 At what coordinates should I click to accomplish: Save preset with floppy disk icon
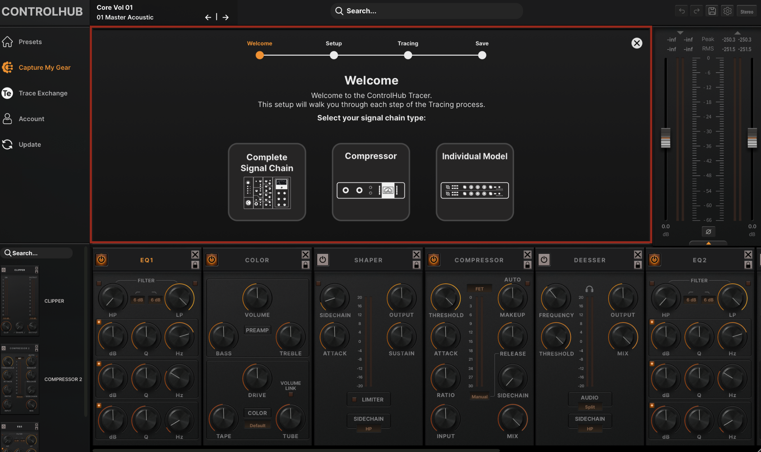pyautogui.click(x=712, y=11)
